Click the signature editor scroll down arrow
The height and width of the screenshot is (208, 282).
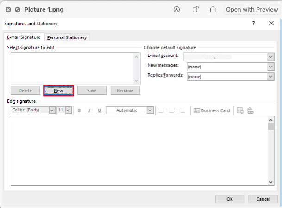click(271, 182)
